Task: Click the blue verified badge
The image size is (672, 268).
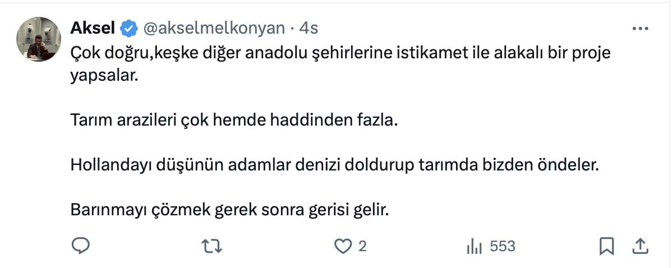Action: pyautogui.click(x=129, y=27)
